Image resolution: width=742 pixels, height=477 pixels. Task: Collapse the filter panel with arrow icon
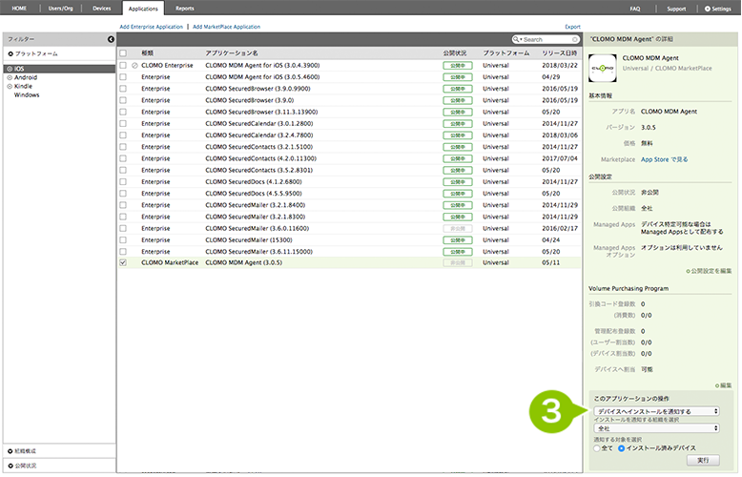click(111, 39)
